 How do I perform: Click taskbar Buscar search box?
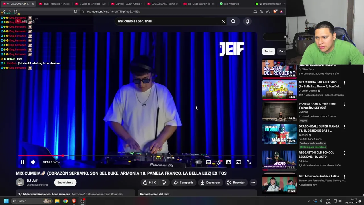click(x=32, y=201)
